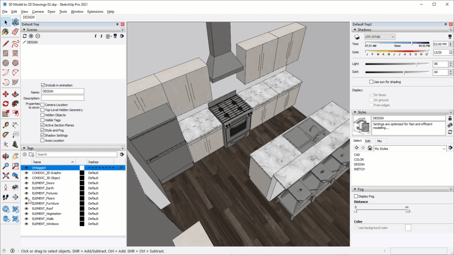Click the Zoom Extents icon
Screen dimensions: 454x255
point(6,175)
